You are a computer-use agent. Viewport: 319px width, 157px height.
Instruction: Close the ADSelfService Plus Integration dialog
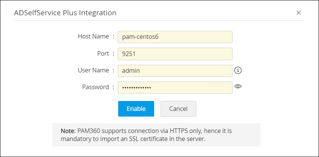(x=299, y=13)
